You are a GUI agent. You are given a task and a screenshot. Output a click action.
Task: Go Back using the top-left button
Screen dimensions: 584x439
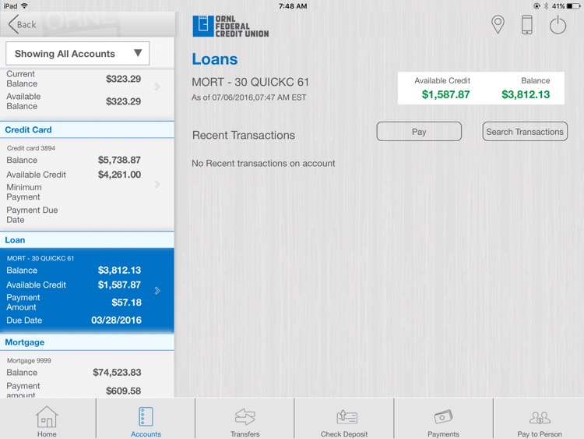pos(23,24)
